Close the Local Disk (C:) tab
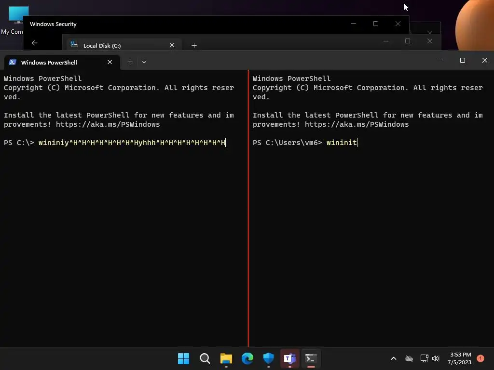This screenshot has width=494, height=370. click(172, 45)
